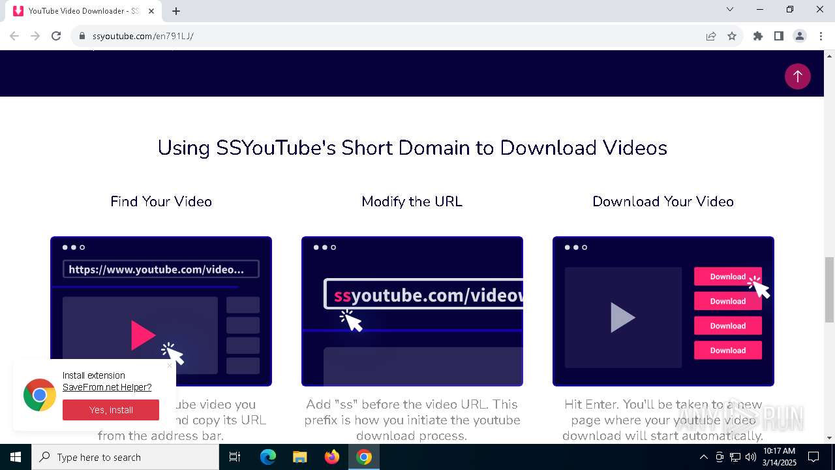This screenshot has width=835, height=470.
Task: Click the 'Add "ss" before the video URL' text
Action: pyautogui.click(x=412, y=420)
